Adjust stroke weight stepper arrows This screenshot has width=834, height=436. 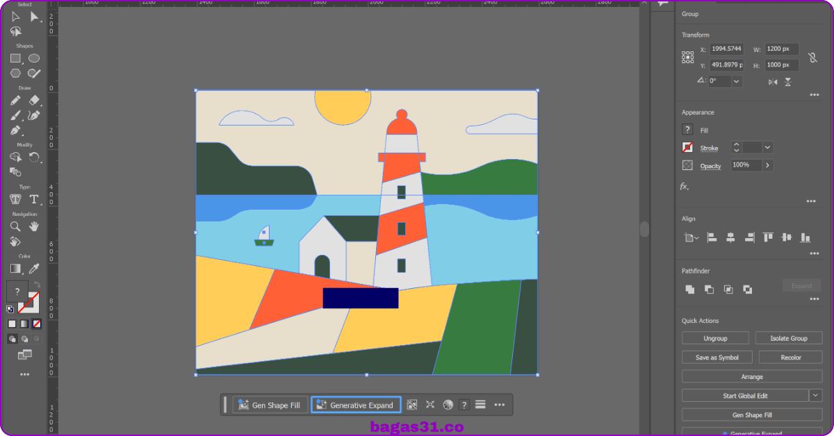tap(735, 147)
